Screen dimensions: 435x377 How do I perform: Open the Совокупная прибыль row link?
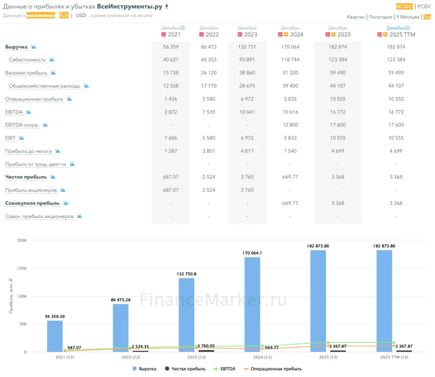pos(32,203)
